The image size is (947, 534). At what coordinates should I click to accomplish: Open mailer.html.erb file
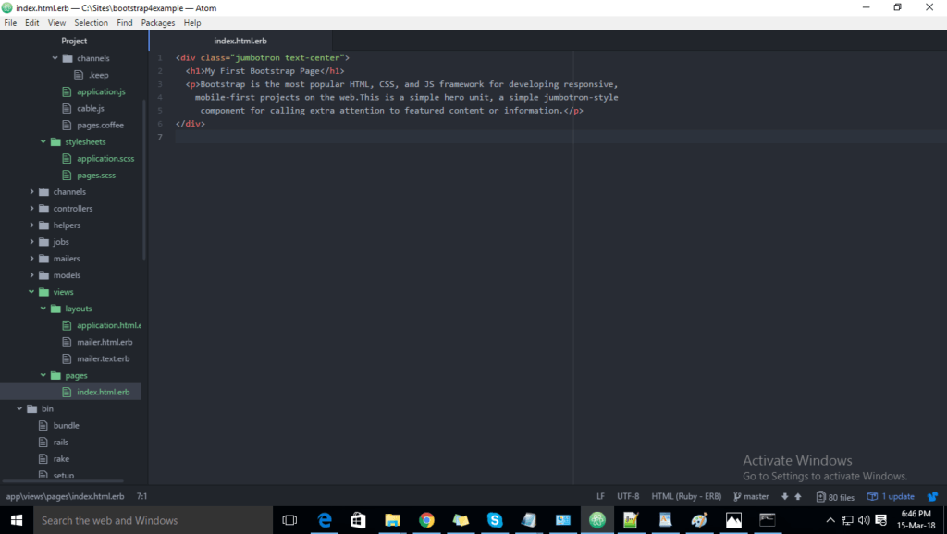[x=105, y=342]
